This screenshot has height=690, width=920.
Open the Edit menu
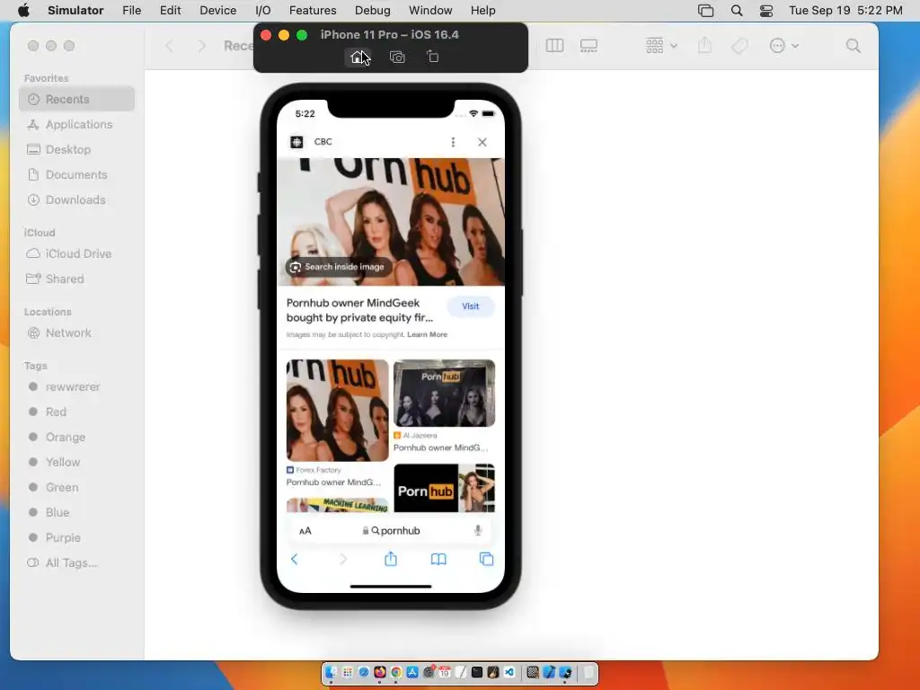(x=170, y=11)
